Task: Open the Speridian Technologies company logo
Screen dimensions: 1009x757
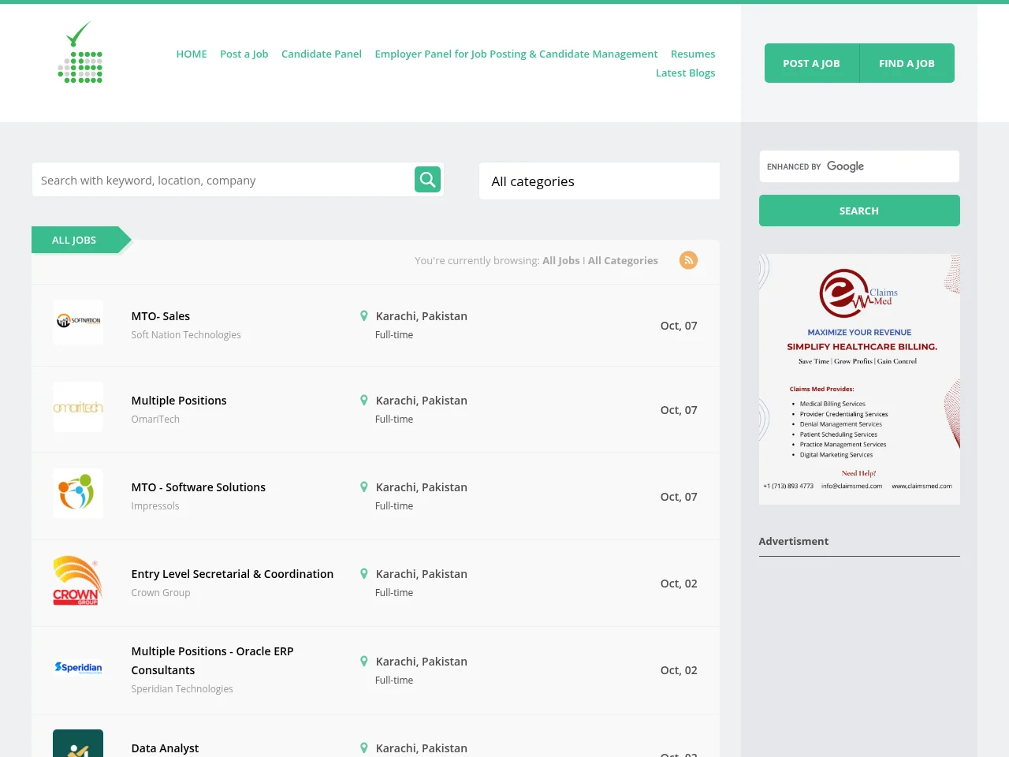Action: click(x=78, y=668)
